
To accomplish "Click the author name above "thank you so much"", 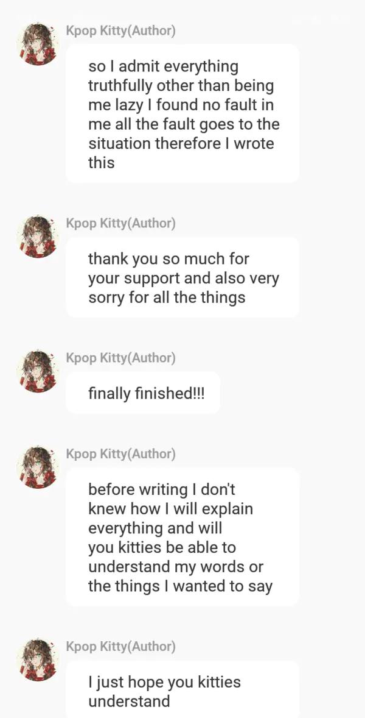I will click(120, 223).
